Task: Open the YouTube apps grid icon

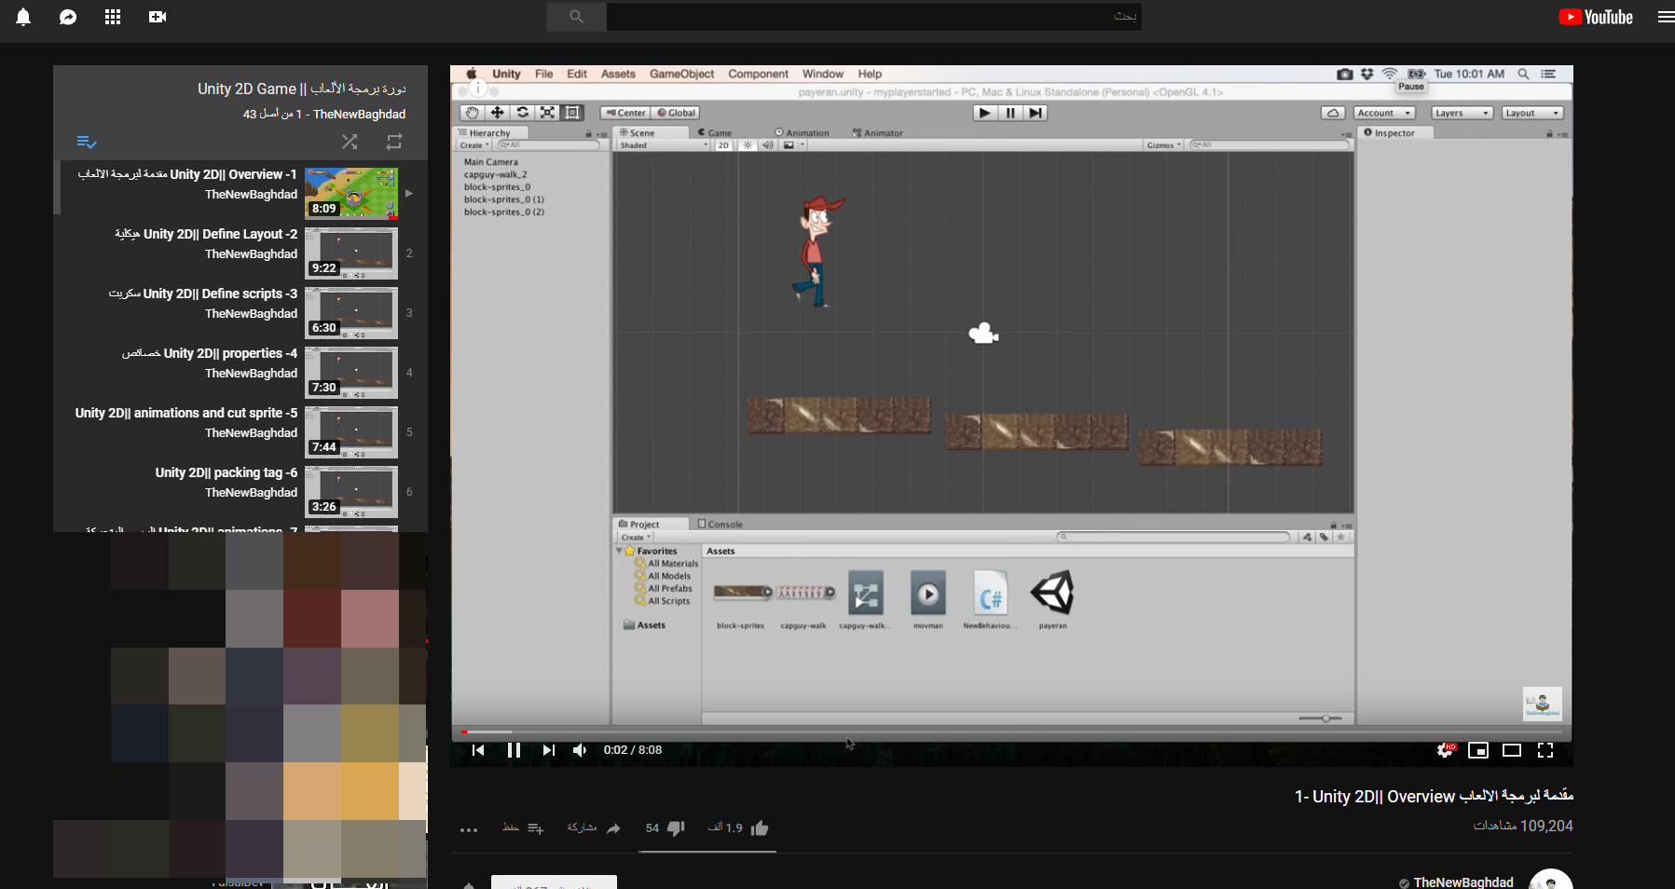Action: point(113,17)
